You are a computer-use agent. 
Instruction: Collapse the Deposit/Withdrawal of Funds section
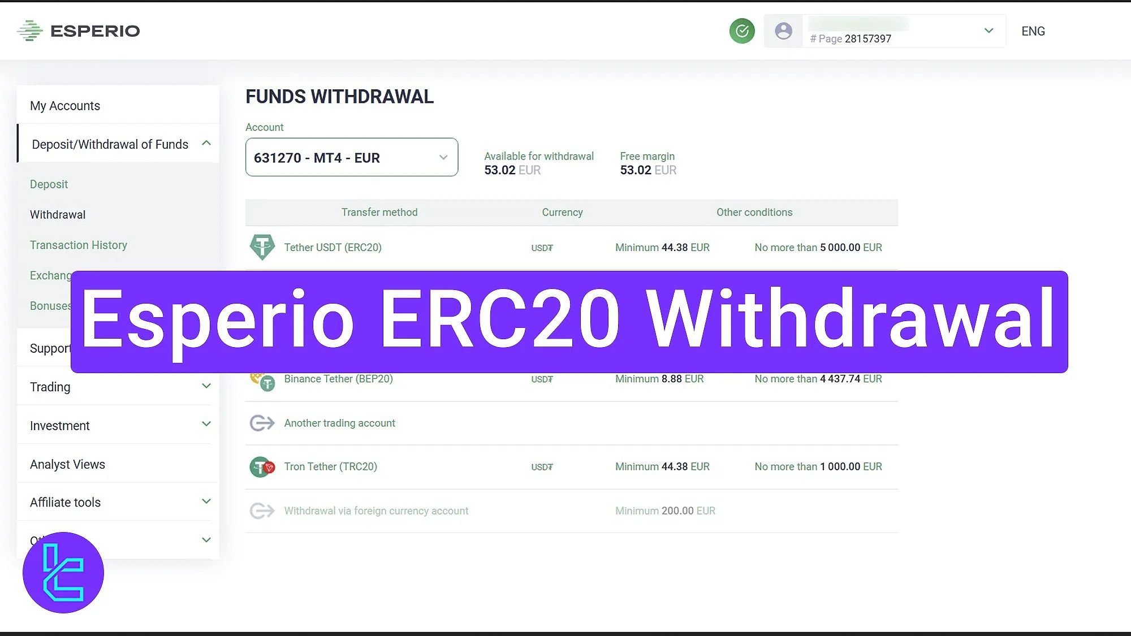pyautogui.click(x=206, y=144)
